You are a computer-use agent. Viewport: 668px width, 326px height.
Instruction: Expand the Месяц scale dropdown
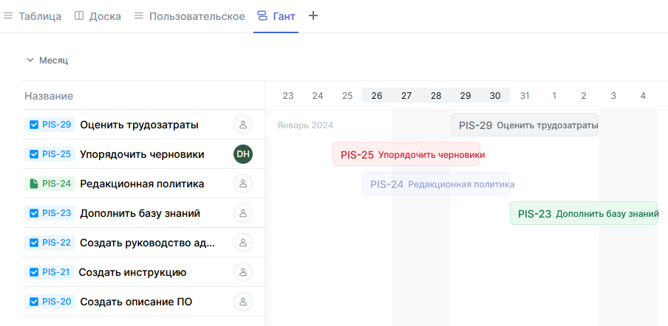[x=47, y=60]
